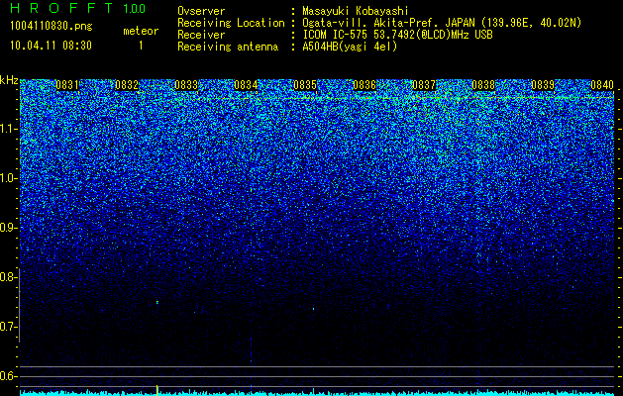Click the 0.8 frequency axis label
Screen dimensions: 623x396
(x=8, y=277)
